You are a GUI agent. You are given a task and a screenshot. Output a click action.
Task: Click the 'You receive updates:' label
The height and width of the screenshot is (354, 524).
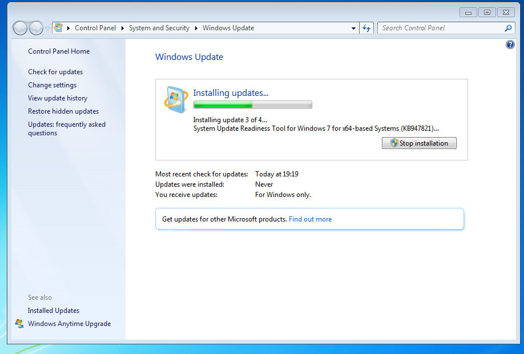(186, 195)
